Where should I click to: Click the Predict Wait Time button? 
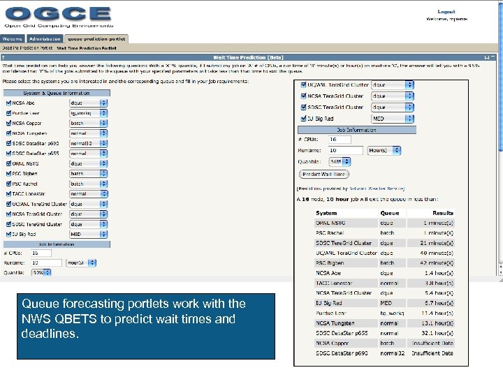323,174
